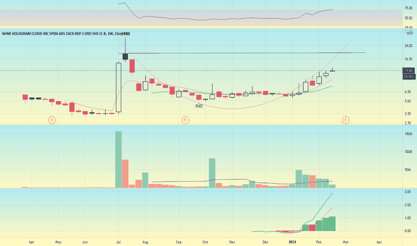Open the USD currency selector

tap(409, 33)
